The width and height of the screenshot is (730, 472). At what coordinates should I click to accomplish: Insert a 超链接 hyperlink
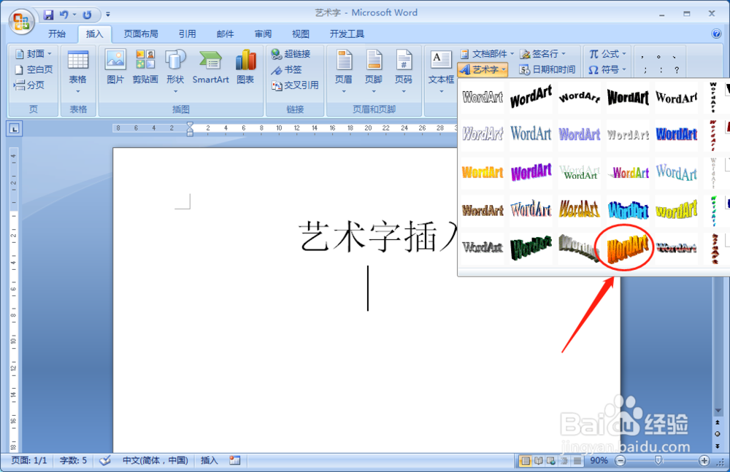[x=291, y=54]
